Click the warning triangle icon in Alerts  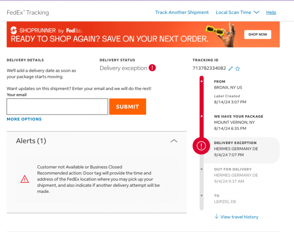tap(25, 179)
